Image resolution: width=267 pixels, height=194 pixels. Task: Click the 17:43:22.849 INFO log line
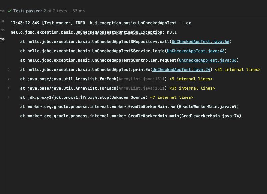pos(101,23)
